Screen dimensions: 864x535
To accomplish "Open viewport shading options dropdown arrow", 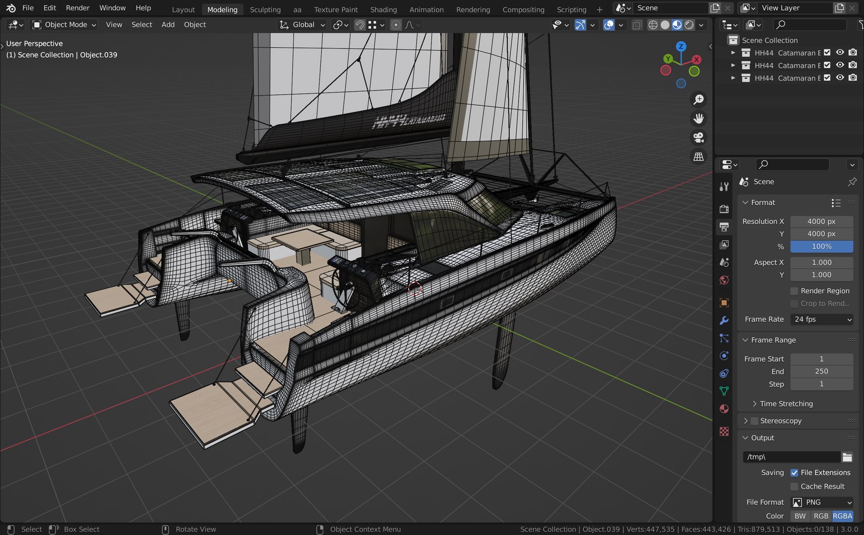I will 701,25.
